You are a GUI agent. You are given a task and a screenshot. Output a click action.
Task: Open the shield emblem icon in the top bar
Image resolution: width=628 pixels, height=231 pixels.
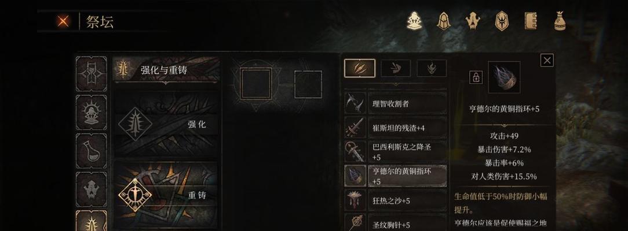[502, 21]
